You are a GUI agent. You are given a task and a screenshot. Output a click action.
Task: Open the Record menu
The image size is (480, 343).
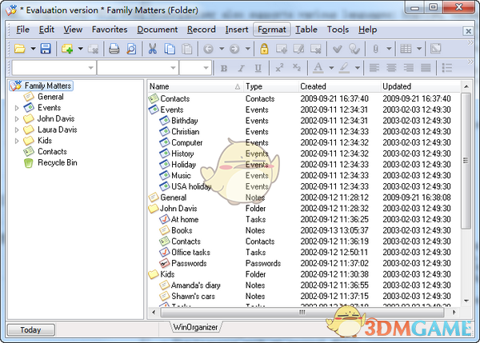coord(202,30)
